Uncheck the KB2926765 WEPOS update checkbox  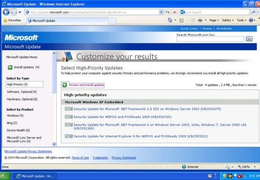(67, 117)
